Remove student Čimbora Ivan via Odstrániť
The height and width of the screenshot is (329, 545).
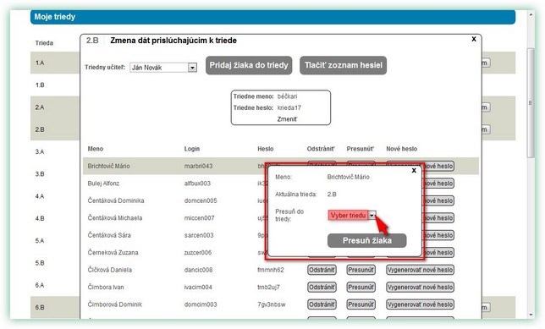coord(322,288)
